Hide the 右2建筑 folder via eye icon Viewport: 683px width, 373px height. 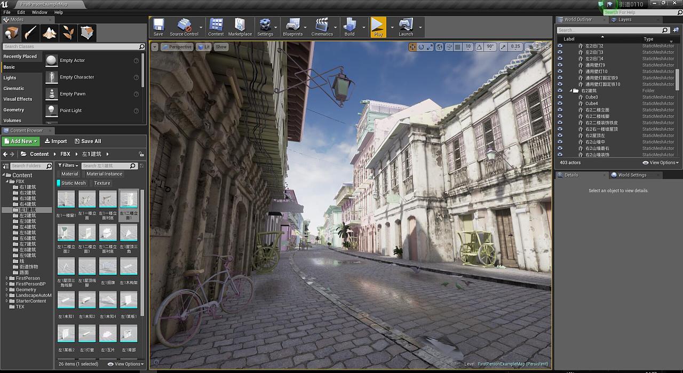click(560, 91)
